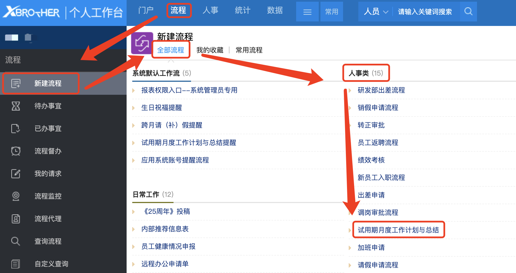Click the search magnifier icon
This screenshot has width=516, height=273.
468,12
